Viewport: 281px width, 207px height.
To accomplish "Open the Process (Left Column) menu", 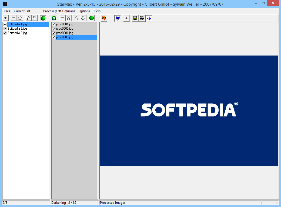I will pyautogui.click(x=59, y=11).
